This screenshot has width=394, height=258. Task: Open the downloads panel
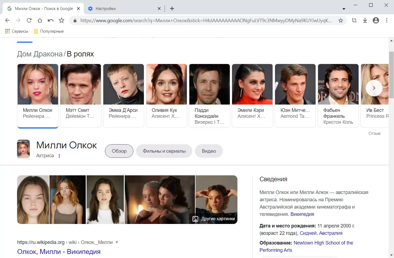pyautogui.click(x=365, y=20)
